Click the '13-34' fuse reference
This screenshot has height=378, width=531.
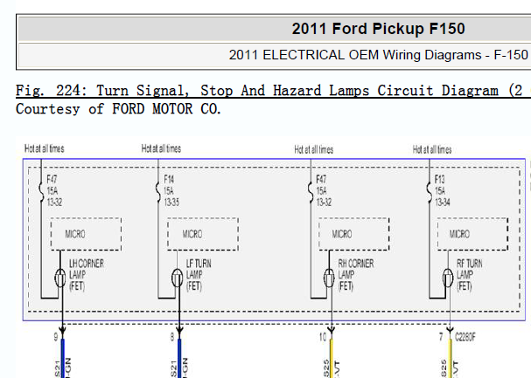coord(443,203)
